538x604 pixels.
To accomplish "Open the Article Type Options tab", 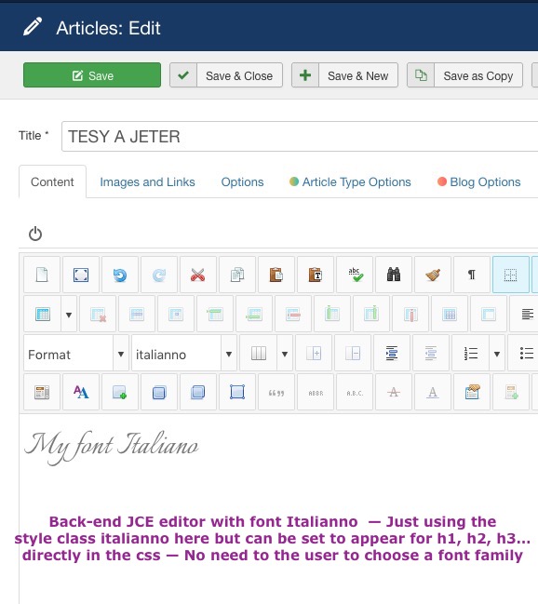I will click(x=350, y=181).
